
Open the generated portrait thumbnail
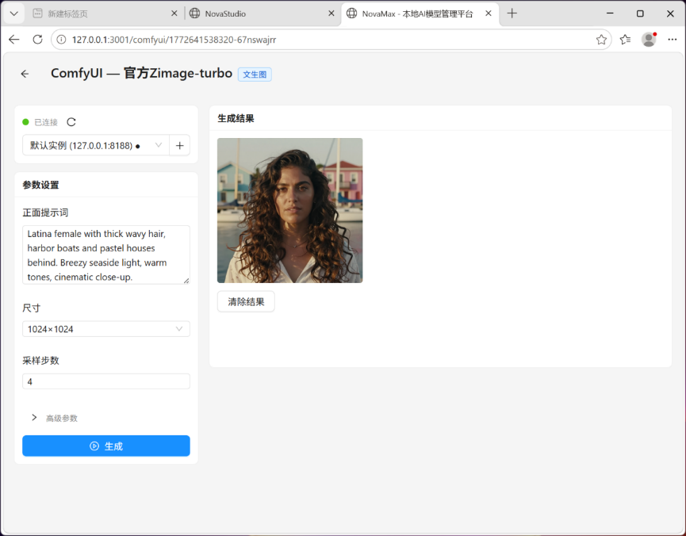289,210
